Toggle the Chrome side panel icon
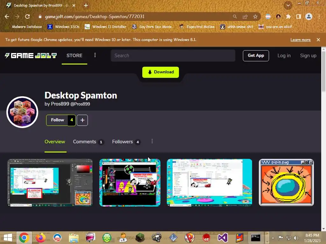This screenshot has height=244, width=326. coord(299,17)
